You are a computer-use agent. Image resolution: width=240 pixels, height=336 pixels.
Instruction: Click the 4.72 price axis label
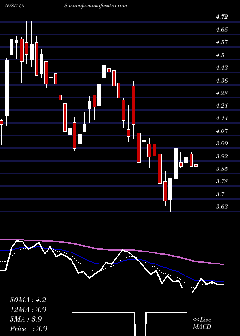tap(222, 17)
